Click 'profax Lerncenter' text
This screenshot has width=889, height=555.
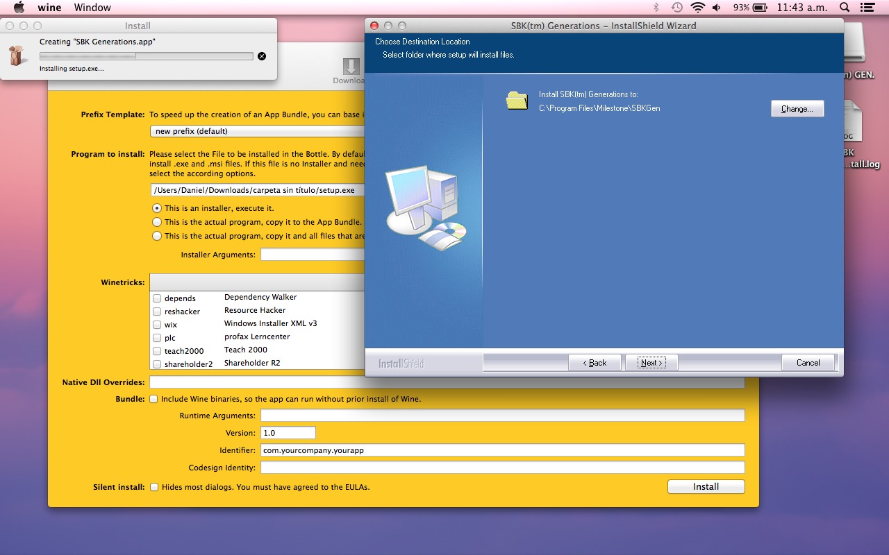[x=257, y=336]
